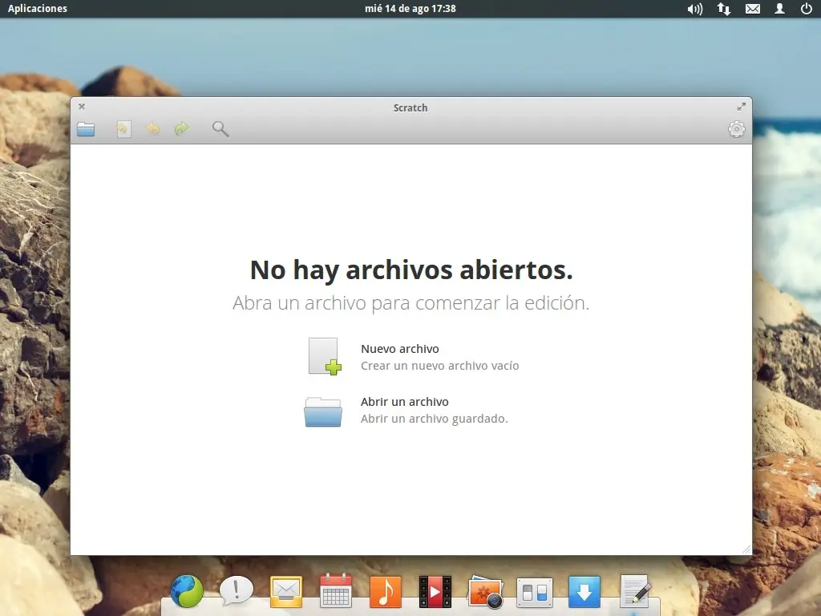The height and width of the screenshot is (616, 821).
Task: Open the software download app in dock
Action: coord(584,592)
